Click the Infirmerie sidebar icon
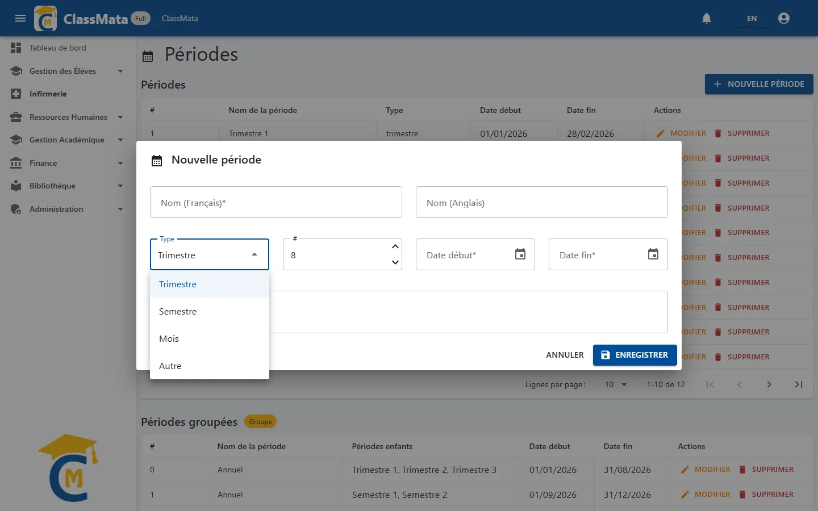818x511 pixels. [x=16, y=94]
